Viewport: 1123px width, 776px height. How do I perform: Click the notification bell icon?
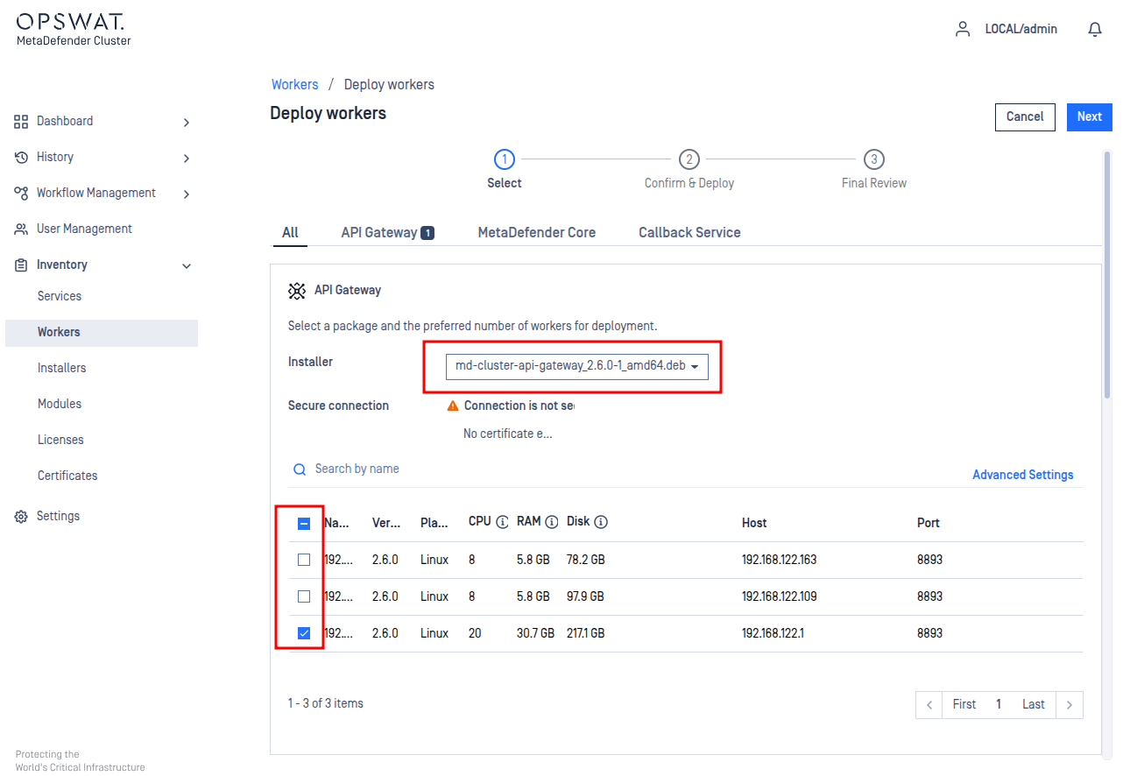1094,30
